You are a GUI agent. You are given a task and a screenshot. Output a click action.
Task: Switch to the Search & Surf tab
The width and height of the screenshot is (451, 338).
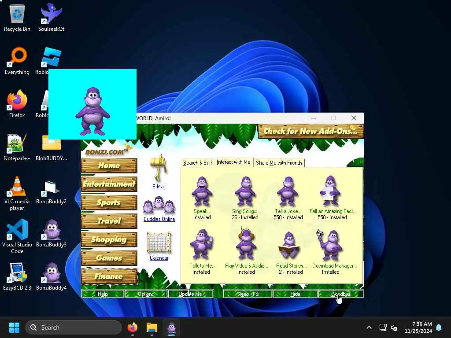coord(197,163)
